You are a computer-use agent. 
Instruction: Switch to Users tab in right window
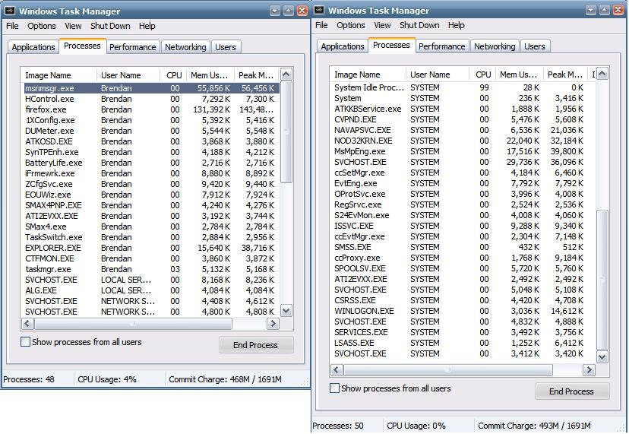[x=535, y=46]
